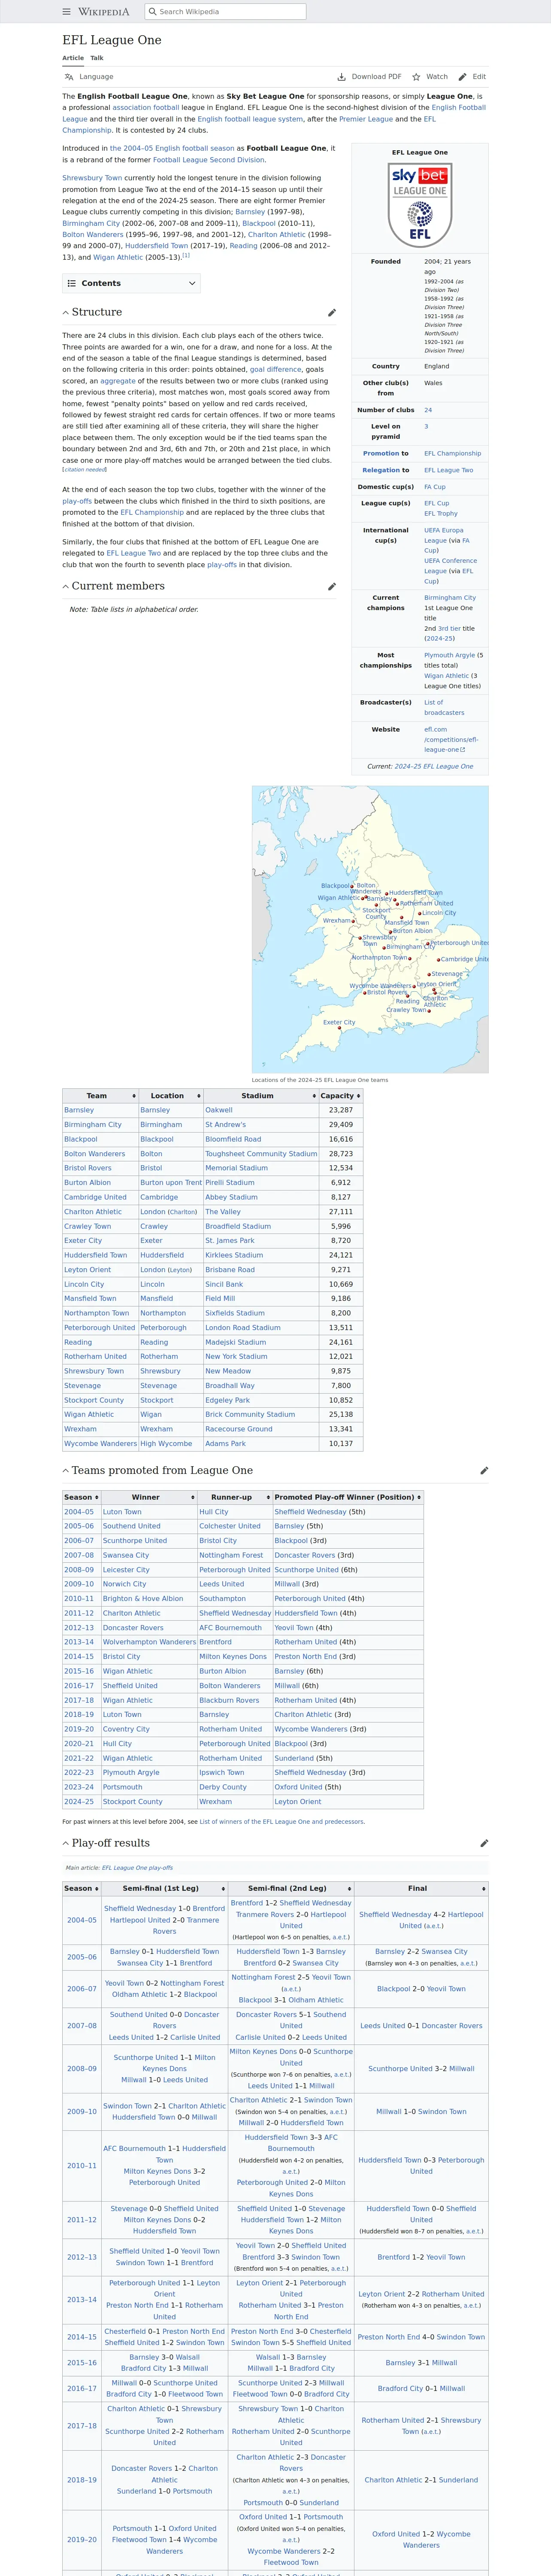Open the EFL Trophy infobox link

(x=441, y=514)
